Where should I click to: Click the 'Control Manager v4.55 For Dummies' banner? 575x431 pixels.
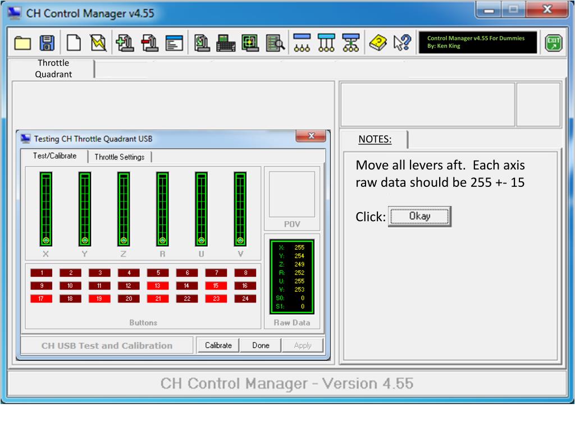tap(478, 42)
